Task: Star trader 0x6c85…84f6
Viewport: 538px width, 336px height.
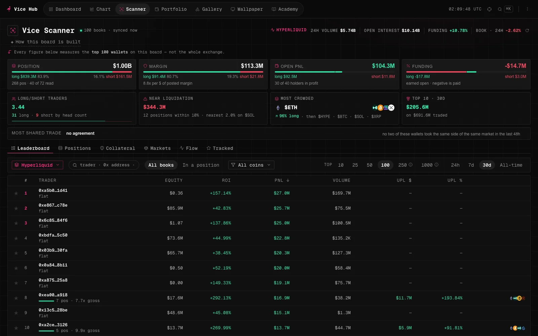Action: pyautogui.click(x=16, y=223)
